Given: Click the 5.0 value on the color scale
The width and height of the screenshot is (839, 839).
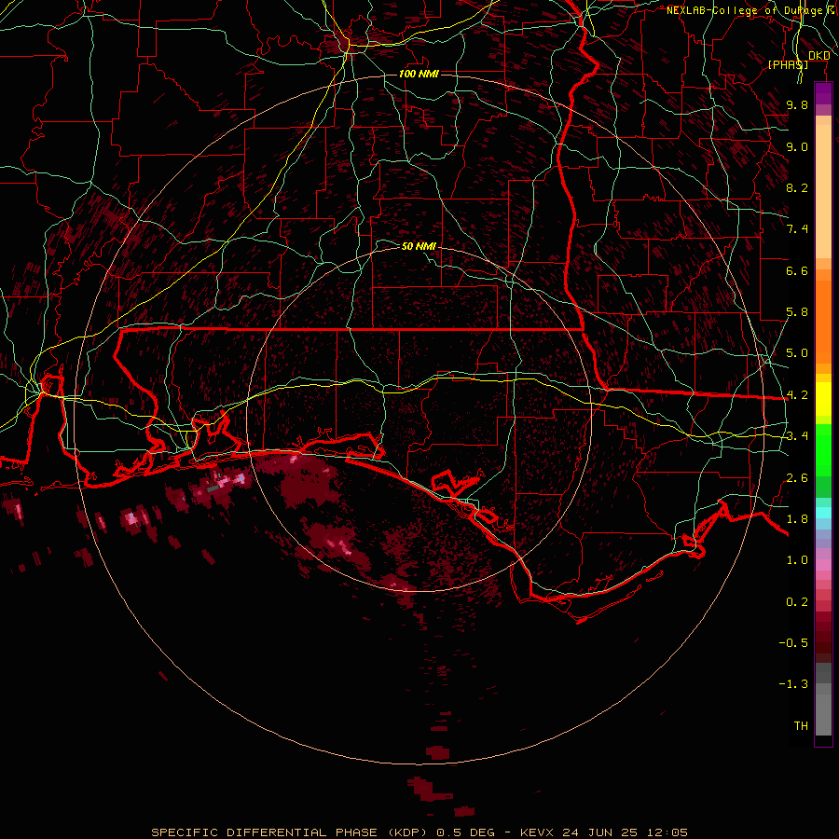Looking at the screenshot, I should tap(797, 353).
